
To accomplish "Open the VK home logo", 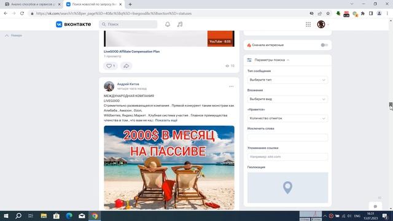I will (74, 25).
